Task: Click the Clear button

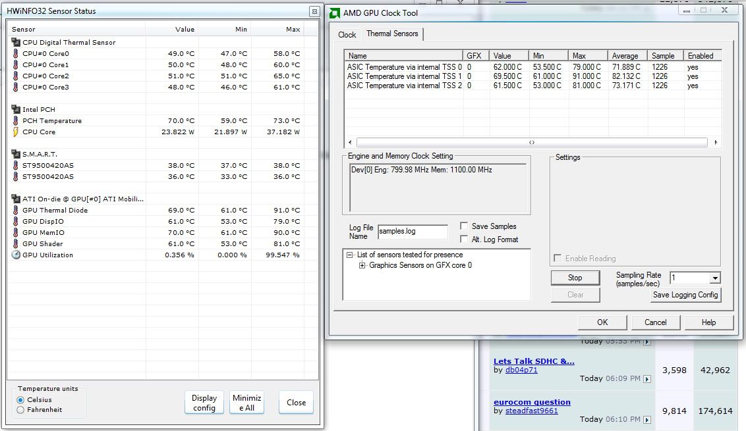Action: 575,295
